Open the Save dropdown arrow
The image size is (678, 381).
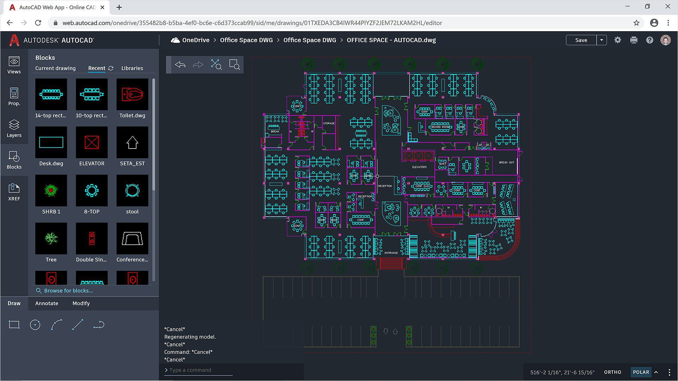pyautogui.click(x=601, y=40)
